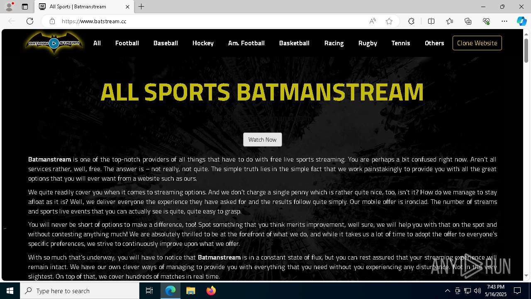The image size is (531, 299).
Task: Click the page vertical scrollbar thumb
Action: [x=526, y=50]
